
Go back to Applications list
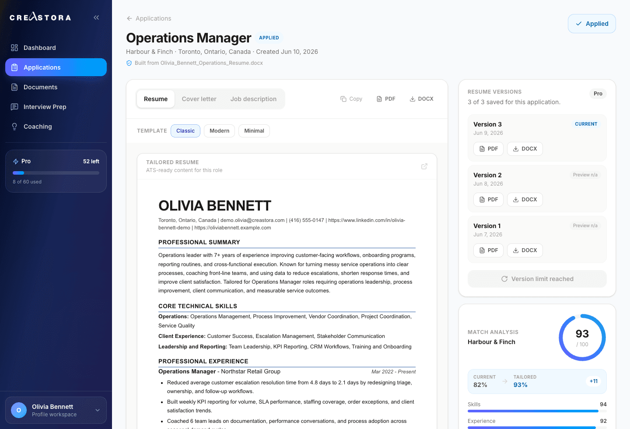[149, 18]
